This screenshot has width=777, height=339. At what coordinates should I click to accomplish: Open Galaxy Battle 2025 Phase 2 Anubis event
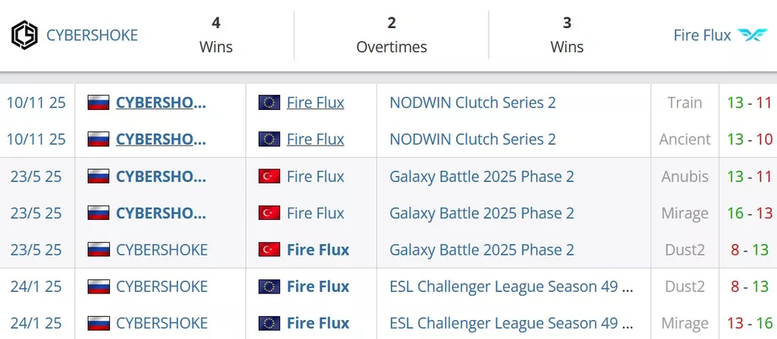481,177
